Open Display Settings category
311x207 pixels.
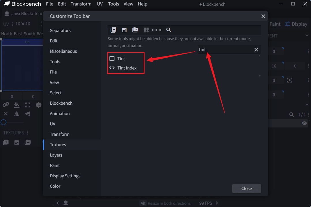[72, 176]
